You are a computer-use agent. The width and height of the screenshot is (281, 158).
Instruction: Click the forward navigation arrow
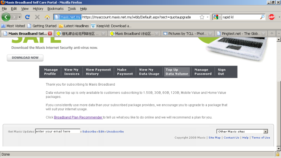(14, 17)
